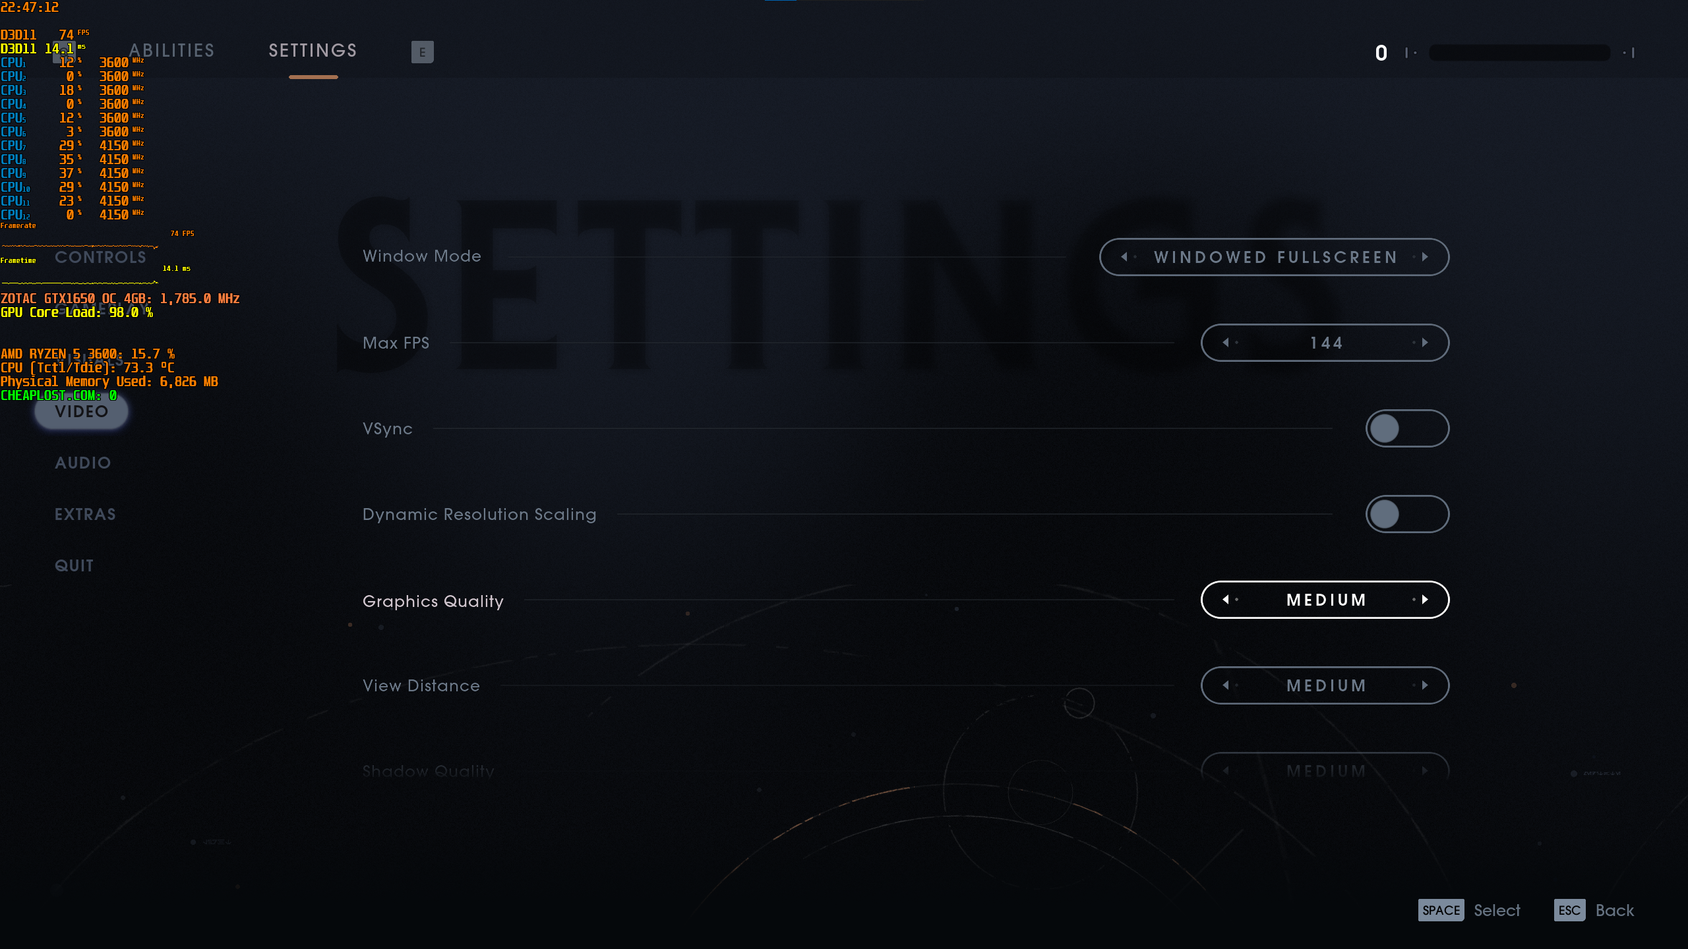
Task: Click the SPACE Select button
Action: [x=1469, y=910]
